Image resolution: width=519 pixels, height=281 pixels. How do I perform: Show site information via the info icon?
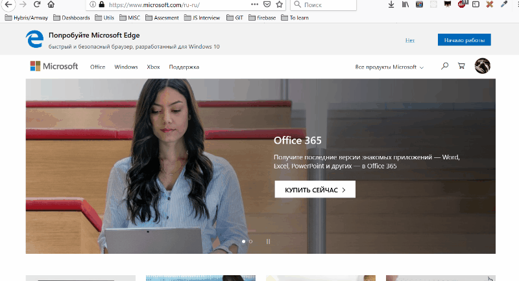(93, 5)
